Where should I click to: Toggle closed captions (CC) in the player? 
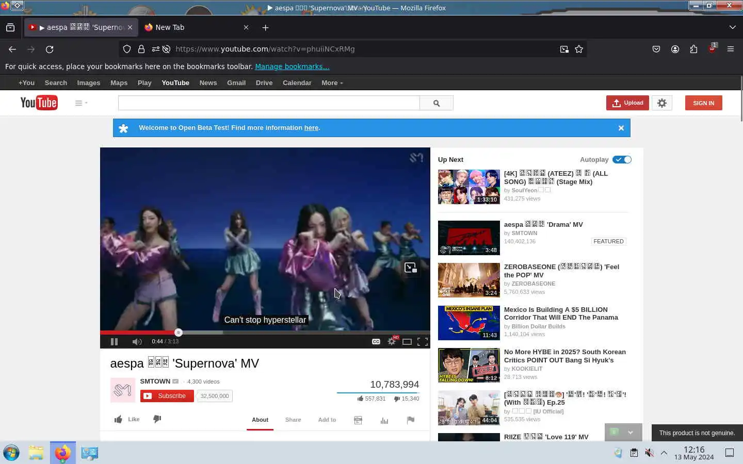point(376,341)
